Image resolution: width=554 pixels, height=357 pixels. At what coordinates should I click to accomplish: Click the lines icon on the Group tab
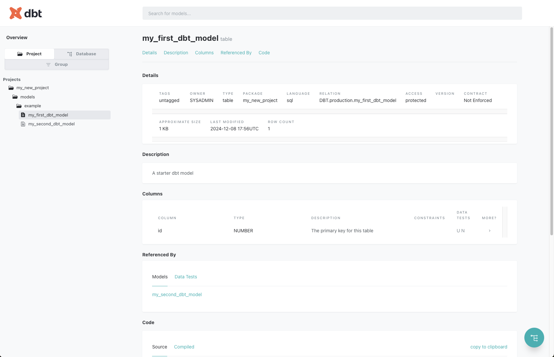pos(48,64)
